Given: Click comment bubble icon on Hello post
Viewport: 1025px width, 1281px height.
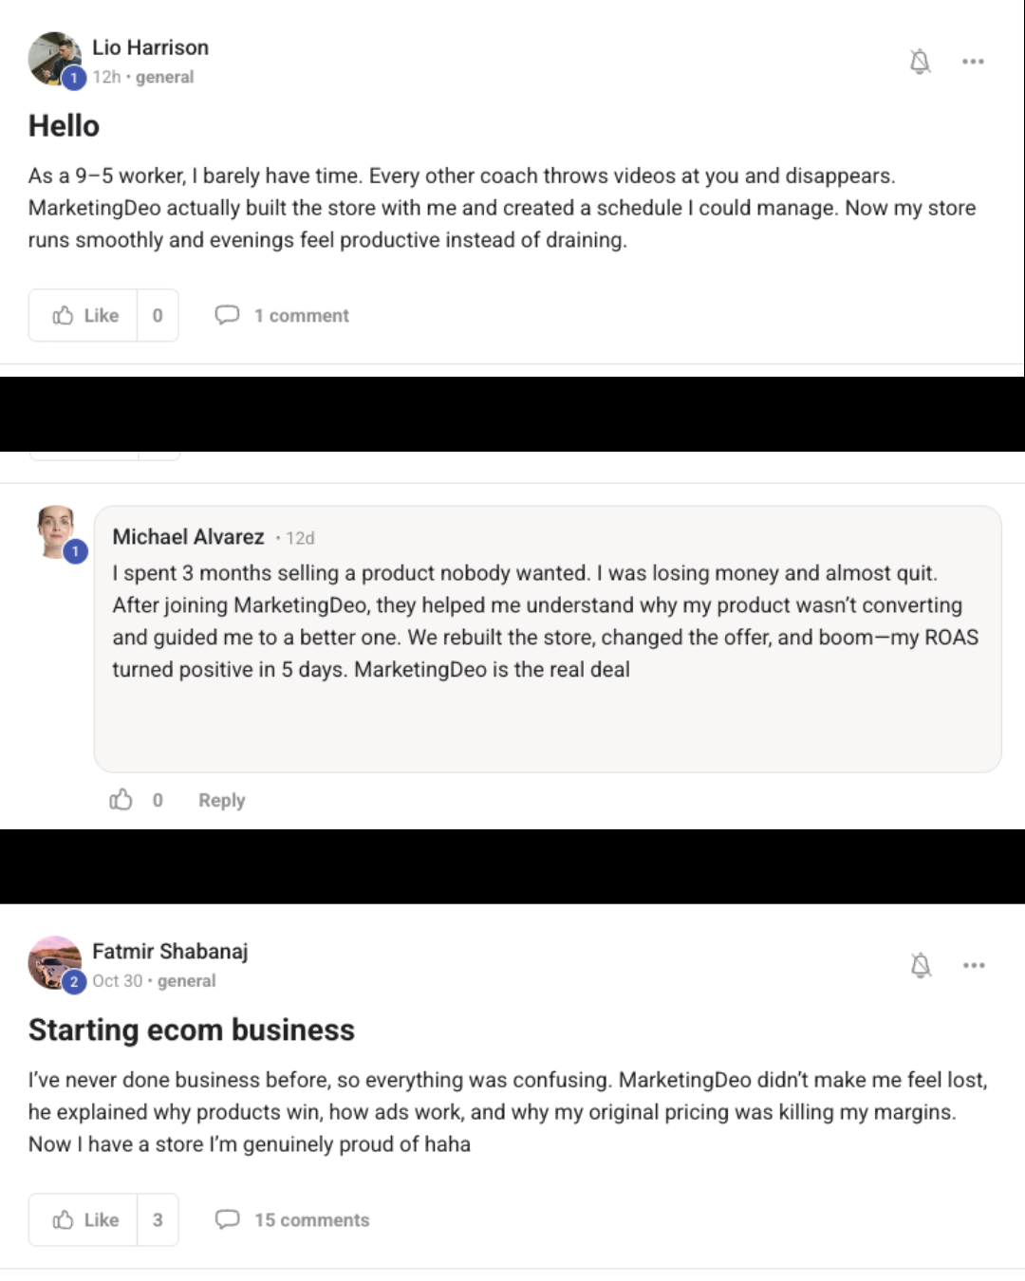Looking at the screenshot, I should click(x=227, y=315).
